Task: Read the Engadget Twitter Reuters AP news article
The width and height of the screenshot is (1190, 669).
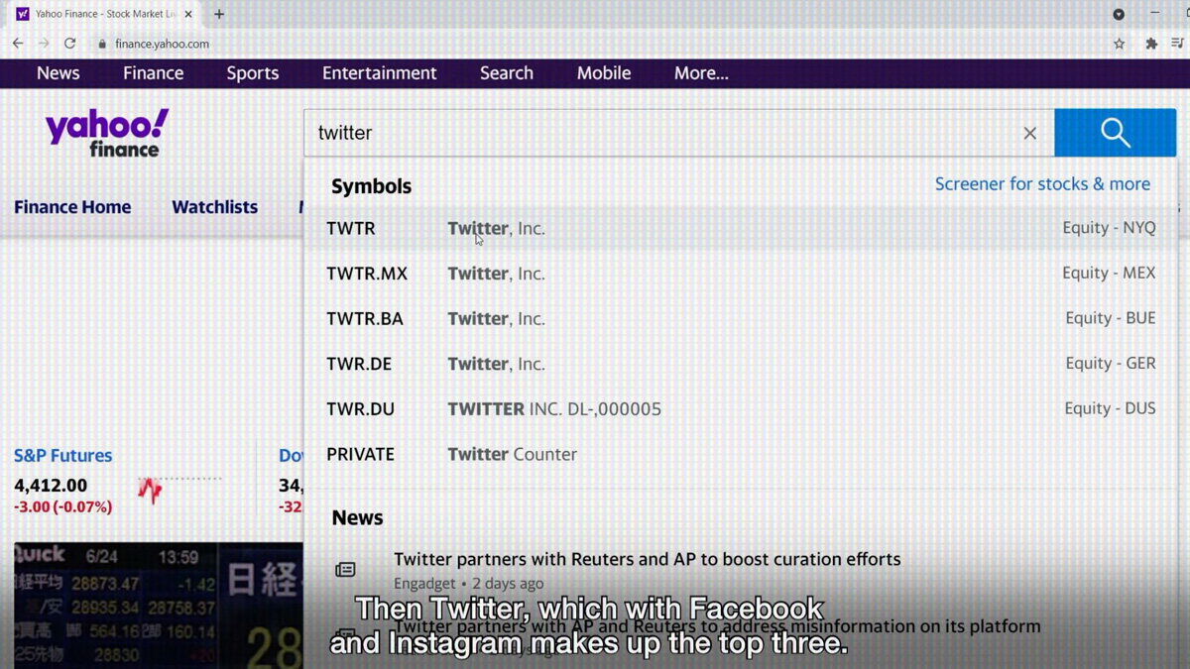Action: (647, 560)
